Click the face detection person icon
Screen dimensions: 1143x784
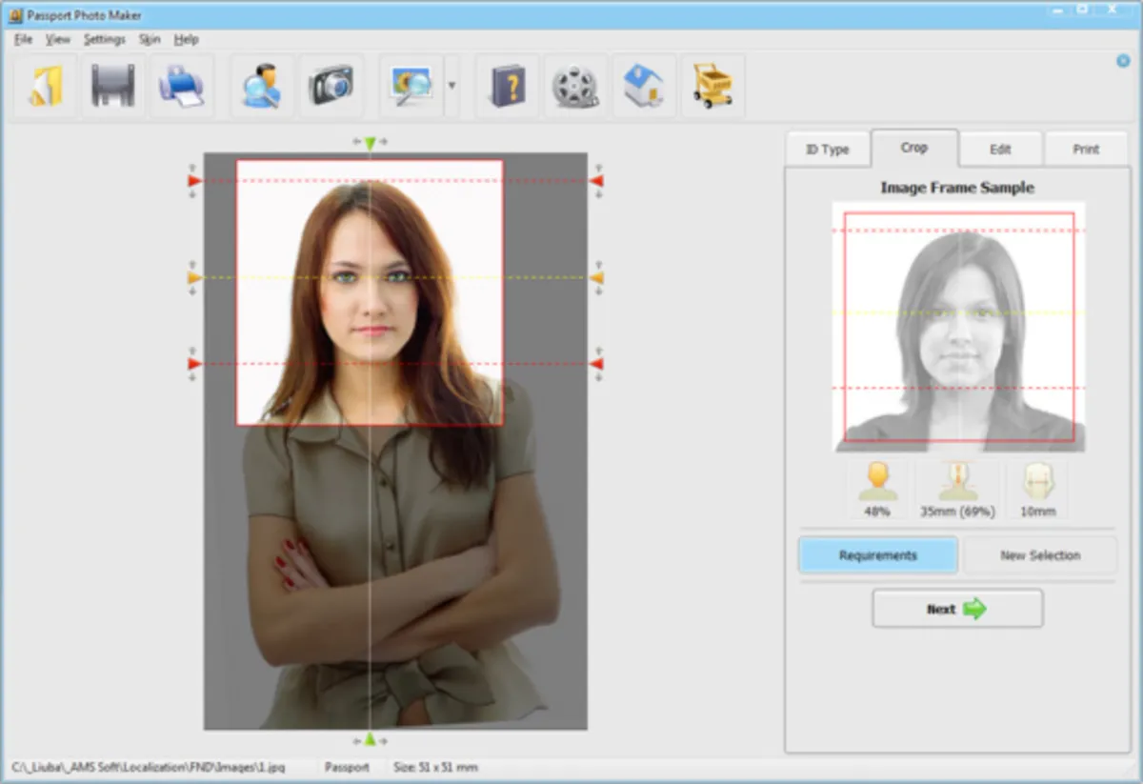pyautogui.click(x=262, y=86)
